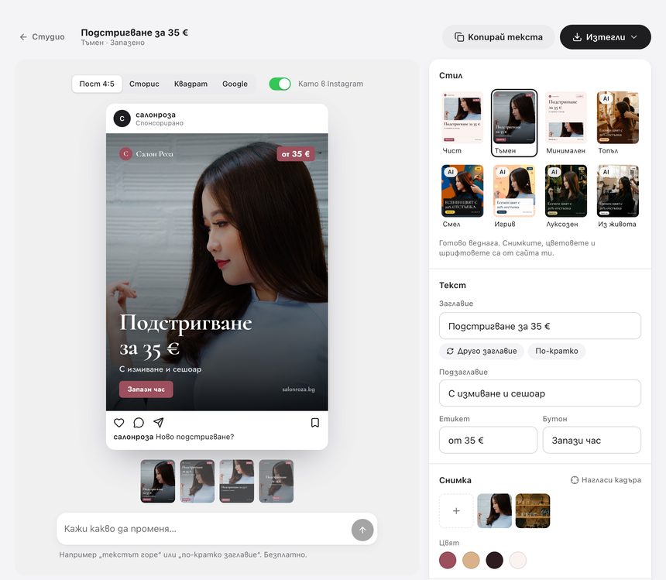Click the Бутон text input field
666x580 pixels.
(x=592, y=441)
